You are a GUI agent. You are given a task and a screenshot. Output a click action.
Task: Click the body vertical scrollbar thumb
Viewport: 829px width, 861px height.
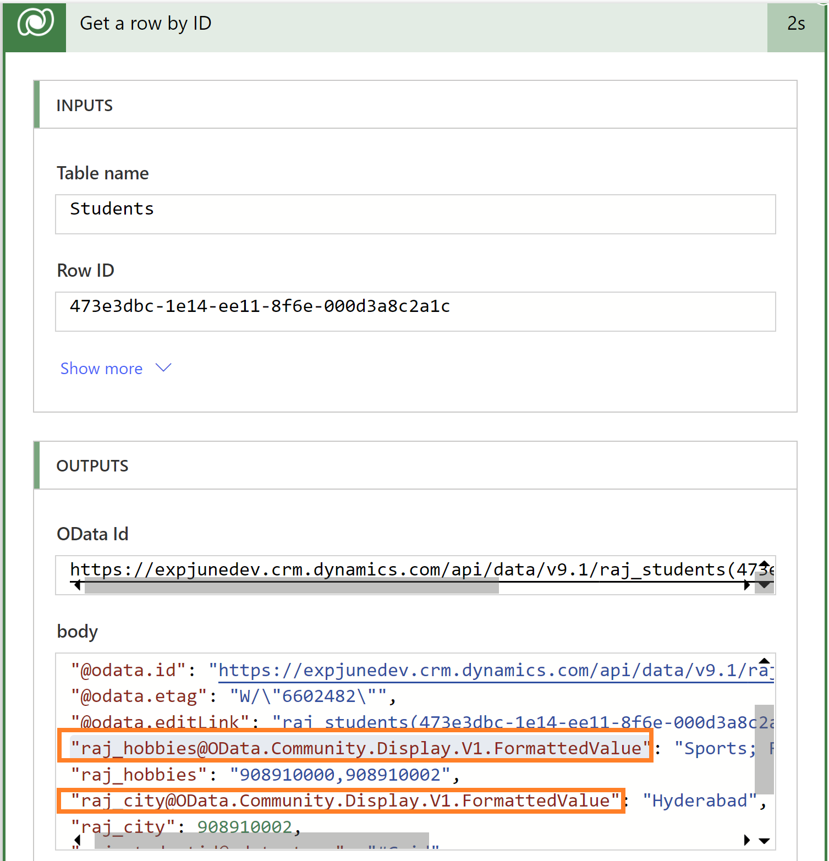point(764,748)
